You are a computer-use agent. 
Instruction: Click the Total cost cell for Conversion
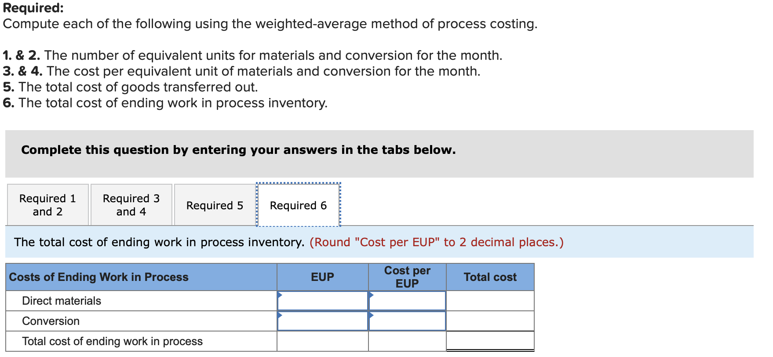tap(490, 321)
